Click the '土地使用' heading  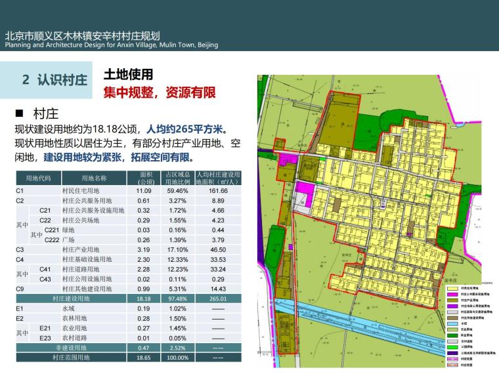128,75
